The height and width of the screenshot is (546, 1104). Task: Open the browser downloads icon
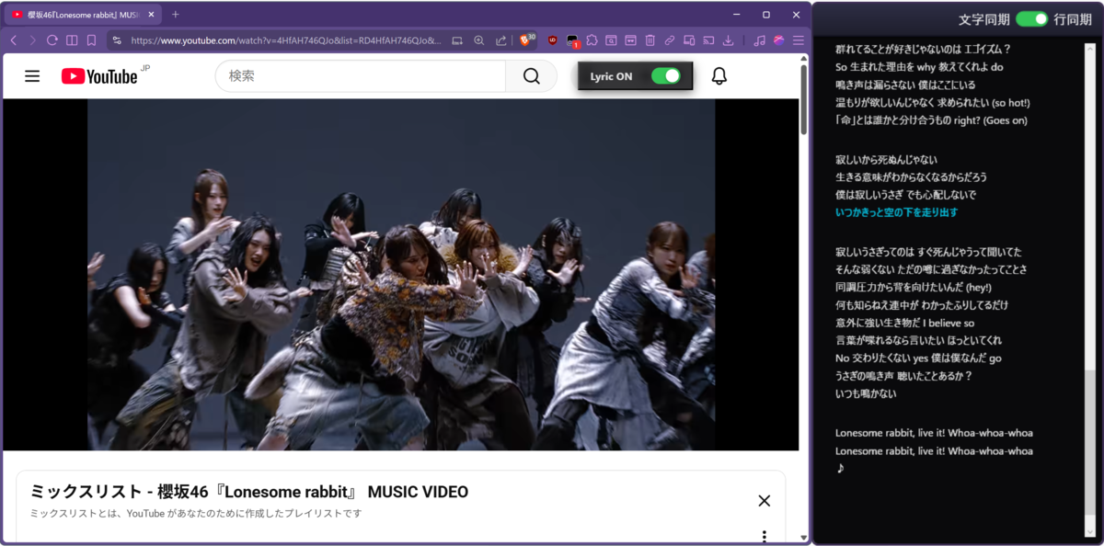(x=729, y=40)
